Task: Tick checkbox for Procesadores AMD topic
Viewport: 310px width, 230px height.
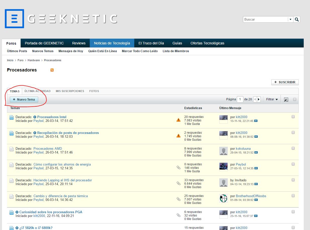Action: coord(293,148)
